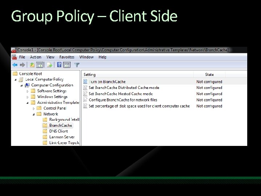Click the Console Root folder icon
This screenshot has height=196, width=261.
tap(15, 73)
